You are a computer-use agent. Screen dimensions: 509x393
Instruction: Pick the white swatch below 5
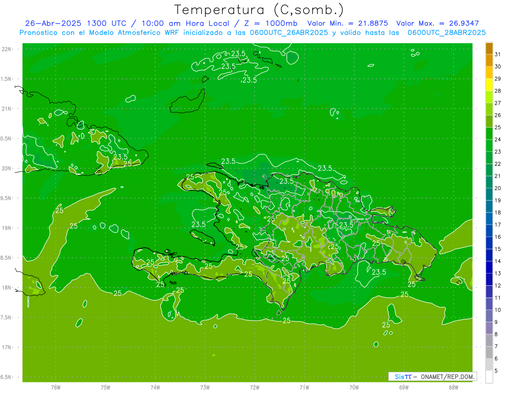pyautogui.click(x=489, y=377)
